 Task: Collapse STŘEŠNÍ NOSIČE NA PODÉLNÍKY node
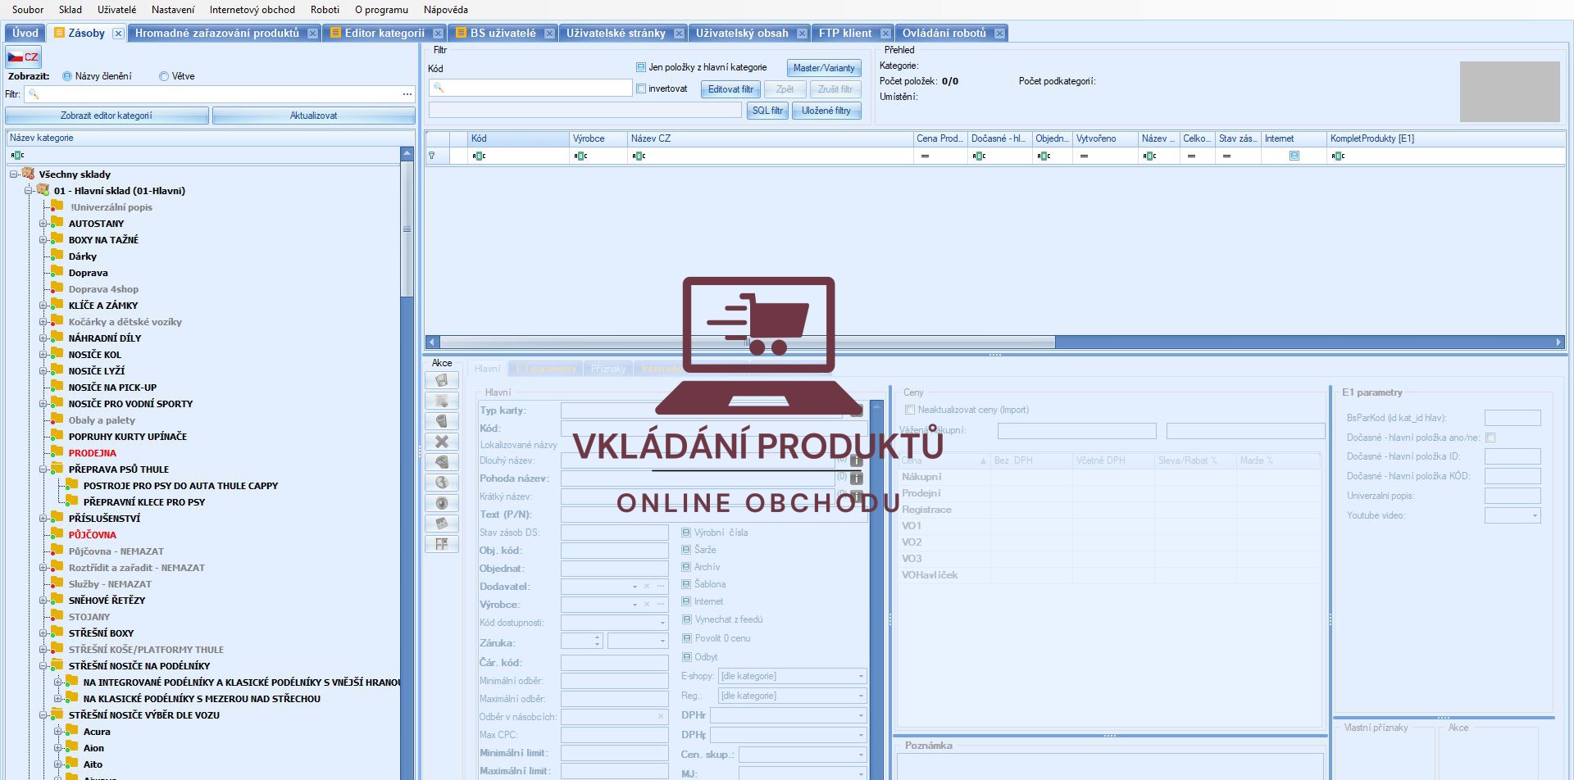coord(43,666)
